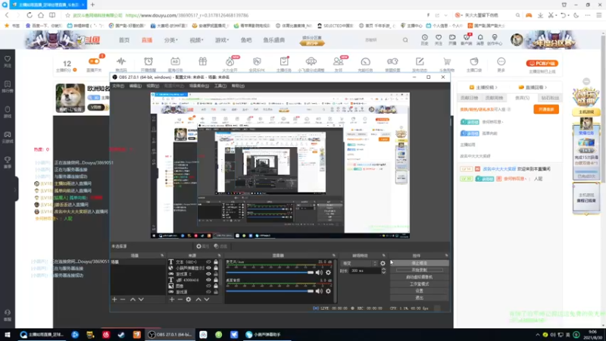
Task: Click the Douyu search magnifier icon
Action: (405, 40)
